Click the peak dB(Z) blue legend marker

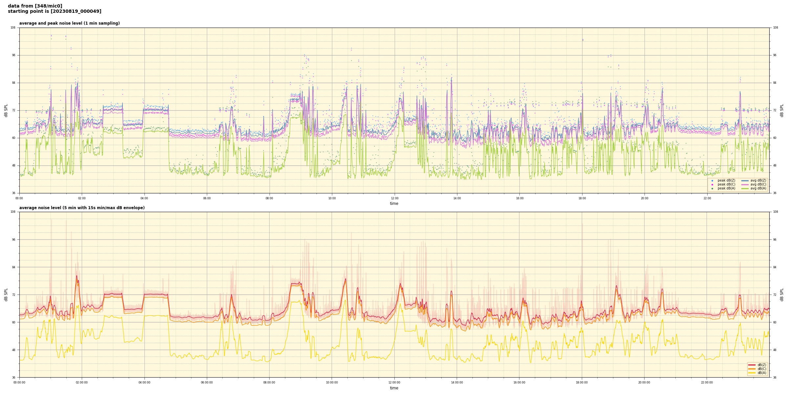(x=712, y=181)
